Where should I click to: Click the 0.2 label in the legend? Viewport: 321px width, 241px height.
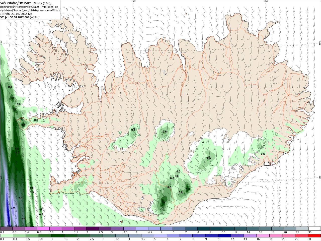(x=2, y=232)
